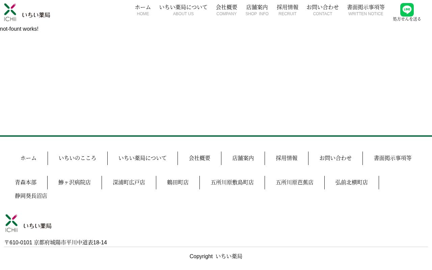This screenshot has height=270, width=432.
Task: Click the footer 会社概要 link
Action: tap(199, 158)
